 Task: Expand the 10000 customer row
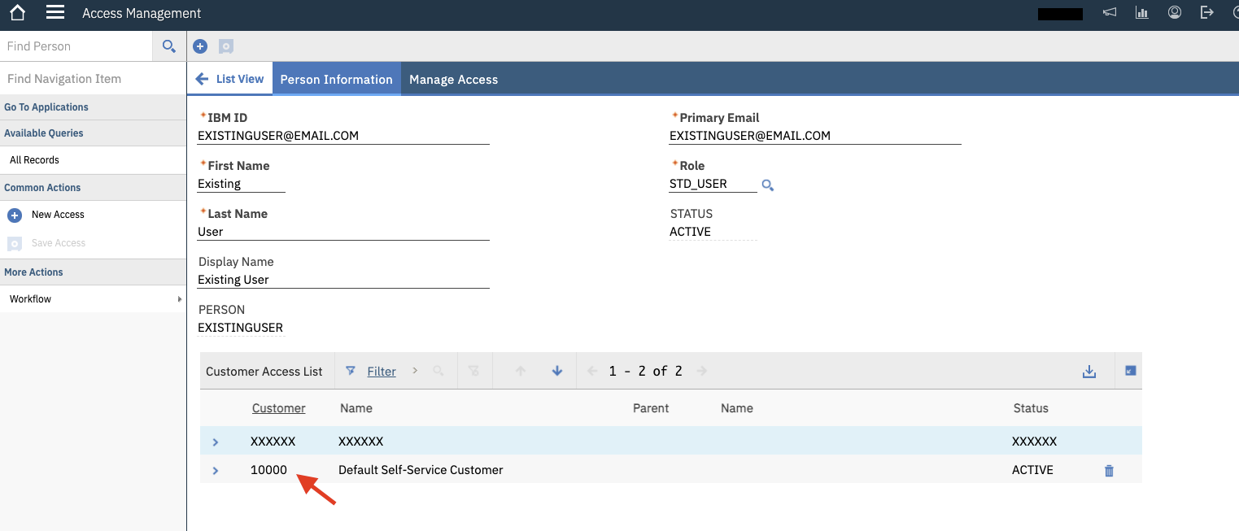click(216, 470)
